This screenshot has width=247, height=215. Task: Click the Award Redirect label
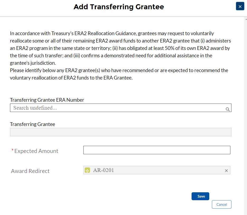click(x=30, y=171)
